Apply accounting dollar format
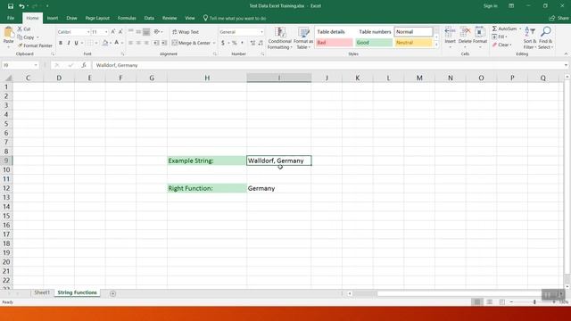Viewport: 571px width, 321px height. tap(223, 43)
